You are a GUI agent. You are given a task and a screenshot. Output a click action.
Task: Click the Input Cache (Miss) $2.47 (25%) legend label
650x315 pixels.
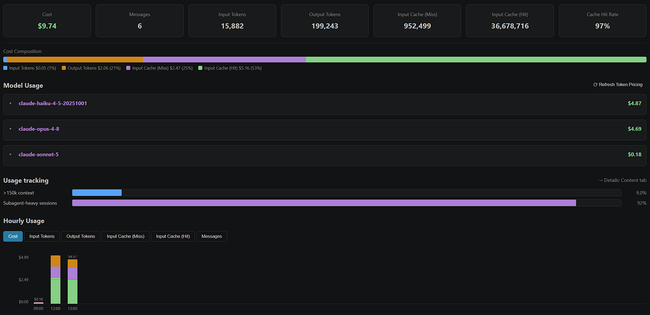162,68
